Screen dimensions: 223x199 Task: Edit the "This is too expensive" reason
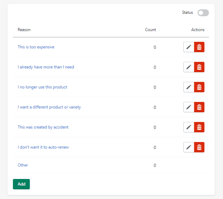(188, 47)
